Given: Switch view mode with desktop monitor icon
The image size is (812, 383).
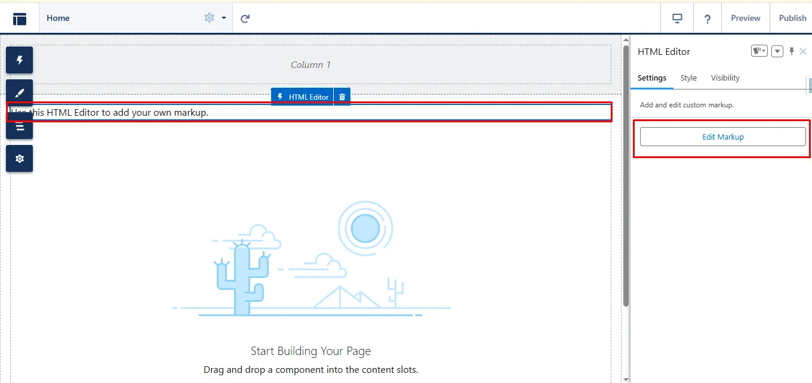Looking at the screenshot, I should 677,18.
